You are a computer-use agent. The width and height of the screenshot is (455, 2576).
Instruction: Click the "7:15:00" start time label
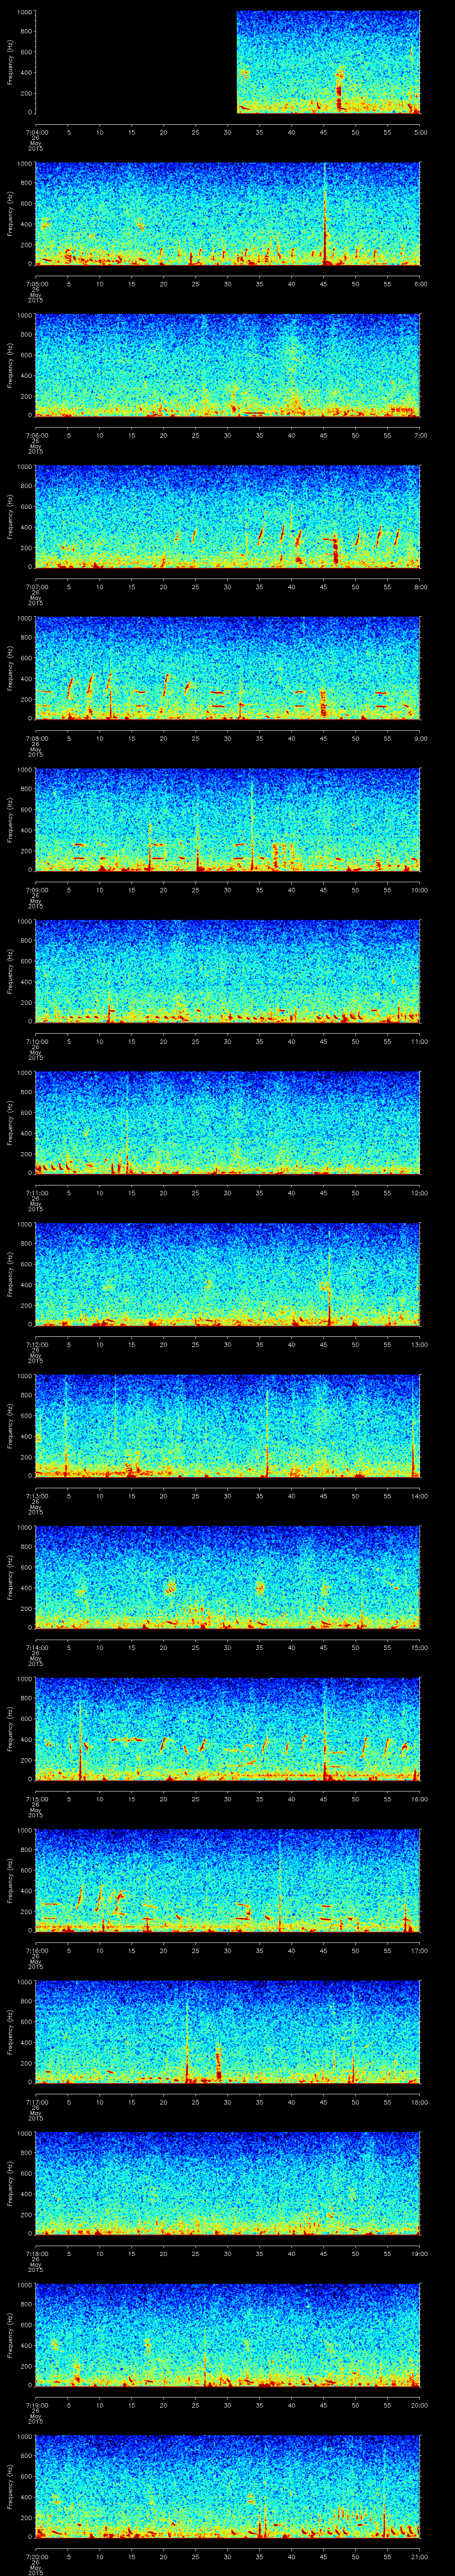[36, 1799]
